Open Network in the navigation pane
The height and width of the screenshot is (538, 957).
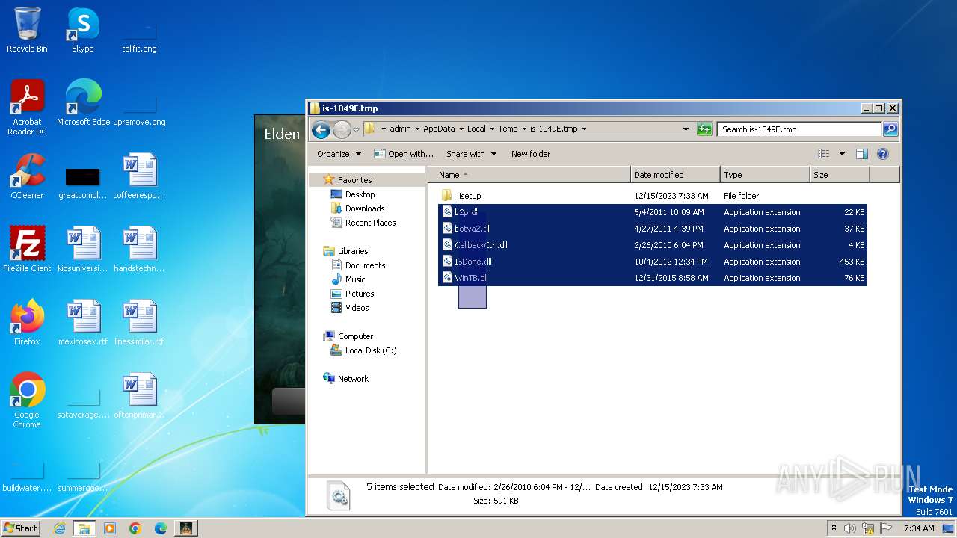coord(353,379)
